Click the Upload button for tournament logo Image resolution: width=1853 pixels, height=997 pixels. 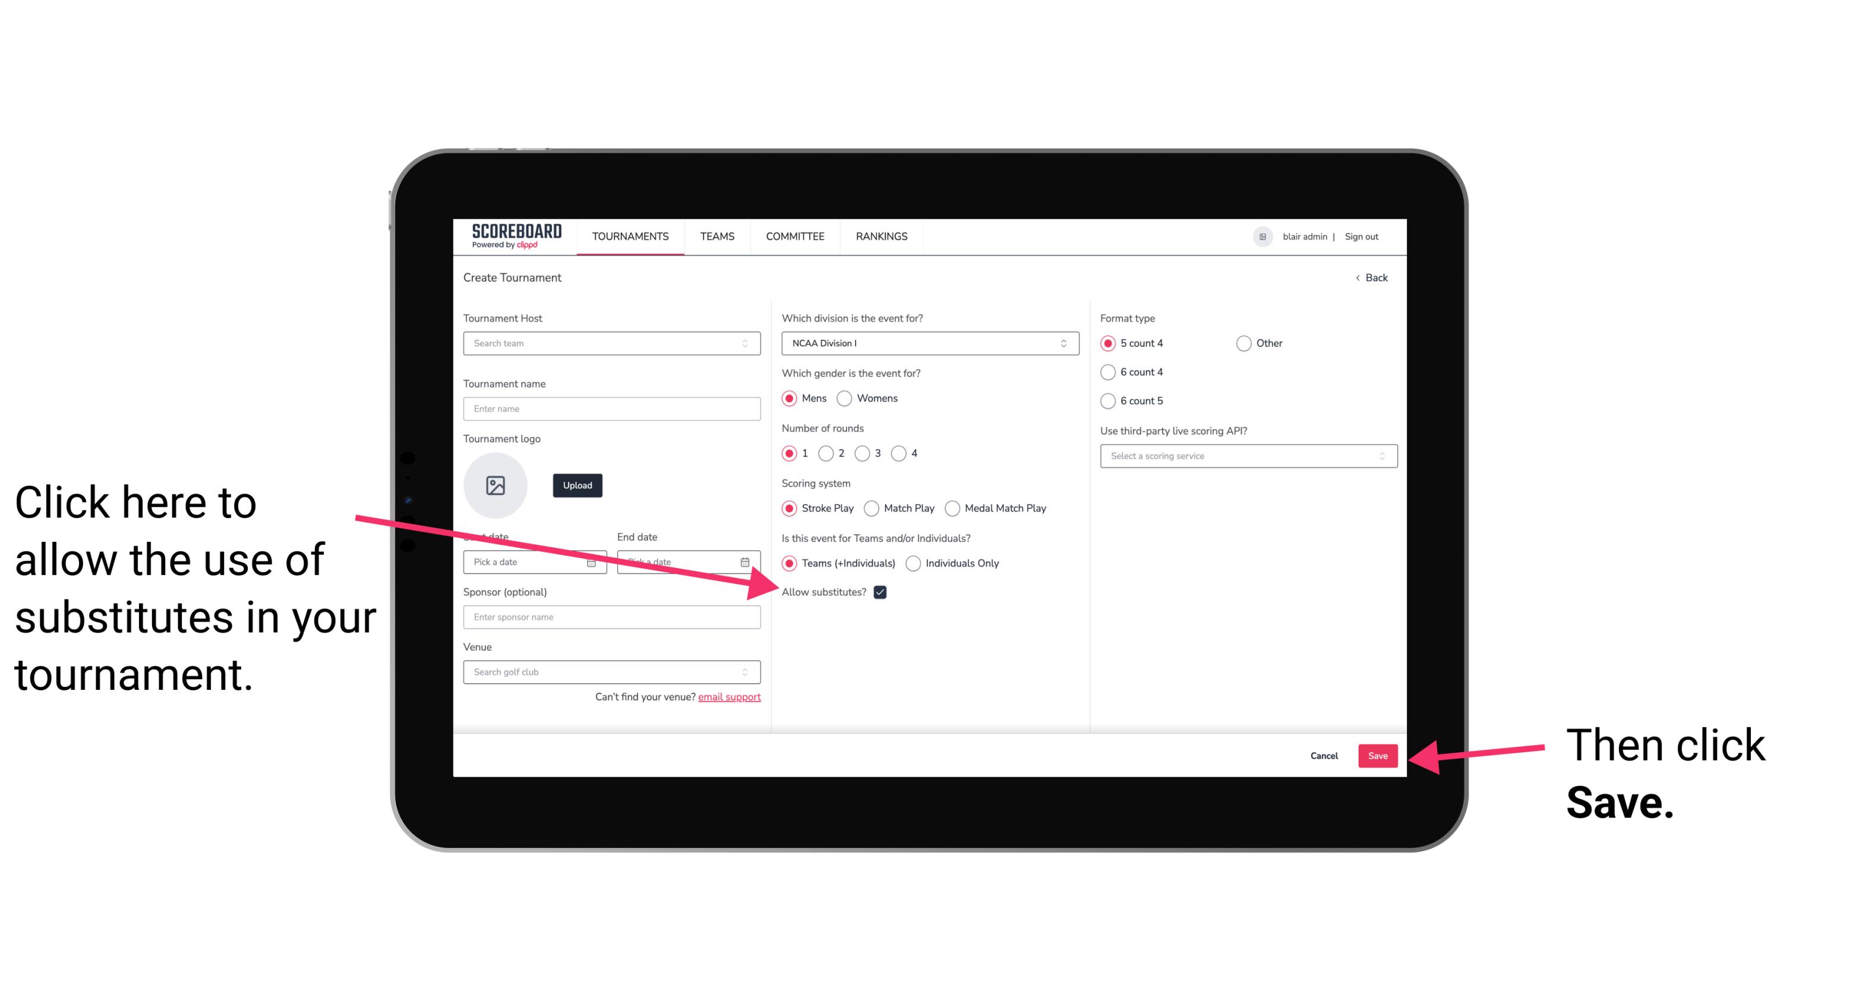click(x=577, y=485)
